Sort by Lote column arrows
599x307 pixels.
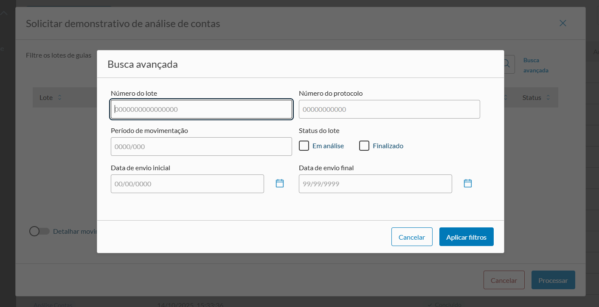click(x=59, y=97)
